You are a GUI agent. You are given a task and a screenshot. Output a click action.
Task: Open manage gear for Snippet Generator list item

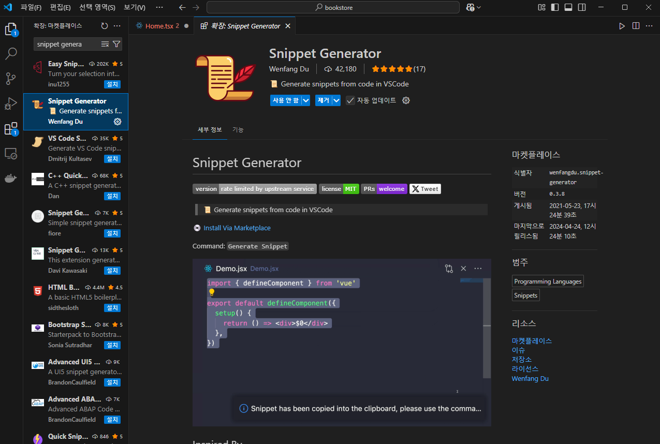pos(118,122)
